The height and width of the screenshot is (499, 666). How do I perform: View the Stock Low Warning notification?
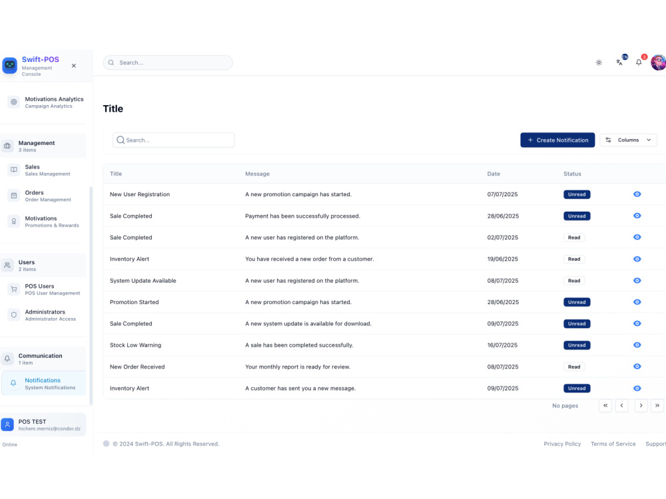[x=637, y=345]
